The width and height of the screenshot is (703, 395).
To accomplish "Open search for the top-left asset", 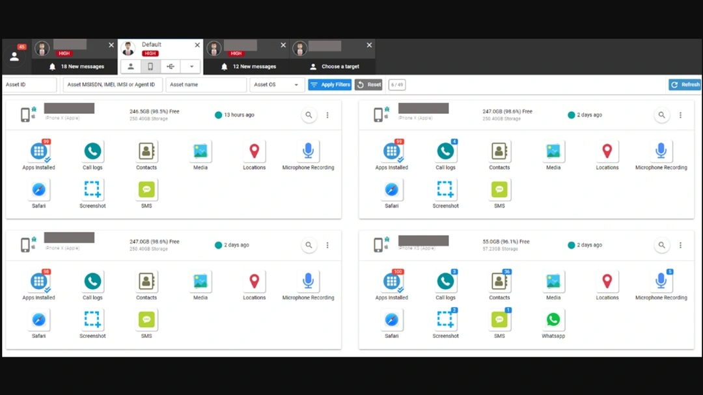I will pyautogui.click(x=309, y=115).
